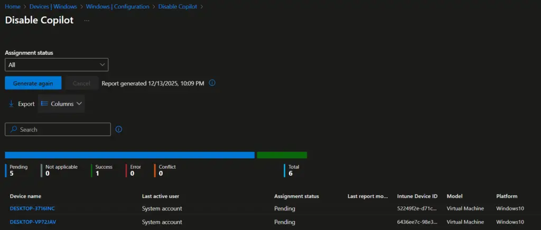Click the green Success segment of status bar

(x=282, y=155)
